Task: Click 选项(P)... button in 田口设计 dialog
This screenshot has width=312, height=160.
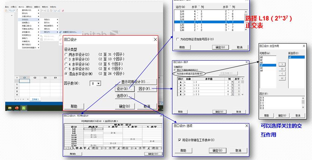Action: click(x=125, y=96)
